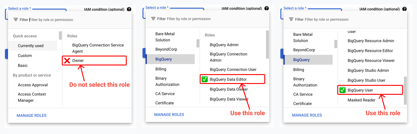Viewport: 417px width, 134px height.
Task: Select the Currently used category
Action: pyautogui.click(x=33, y=46)
